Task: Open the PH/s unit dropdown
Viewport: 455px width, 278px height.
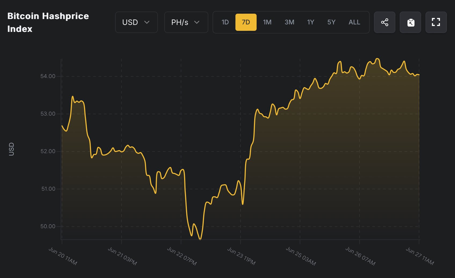Action: coord(186,22)
